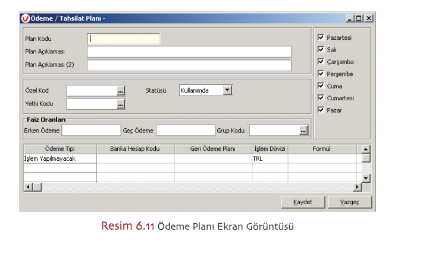Image resolution: width=426 pixels, height=254 pixels.
Task: Uncheck the Pazartesi checkbox
Action: (321, 37)
